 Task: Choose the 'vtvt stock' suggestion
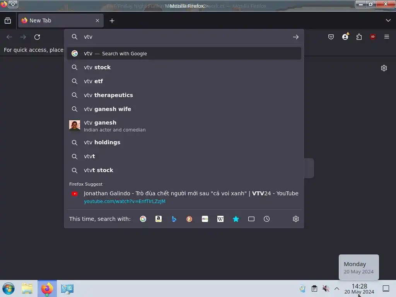coord(184,170)
